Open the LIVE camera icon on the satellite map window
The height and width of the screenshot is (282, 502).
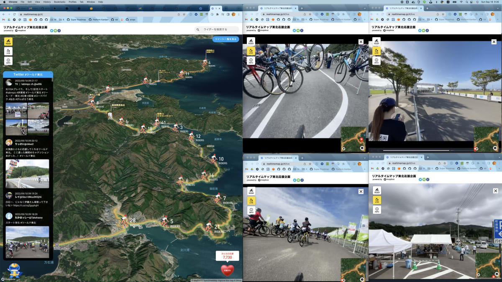[x=8, y=51]
